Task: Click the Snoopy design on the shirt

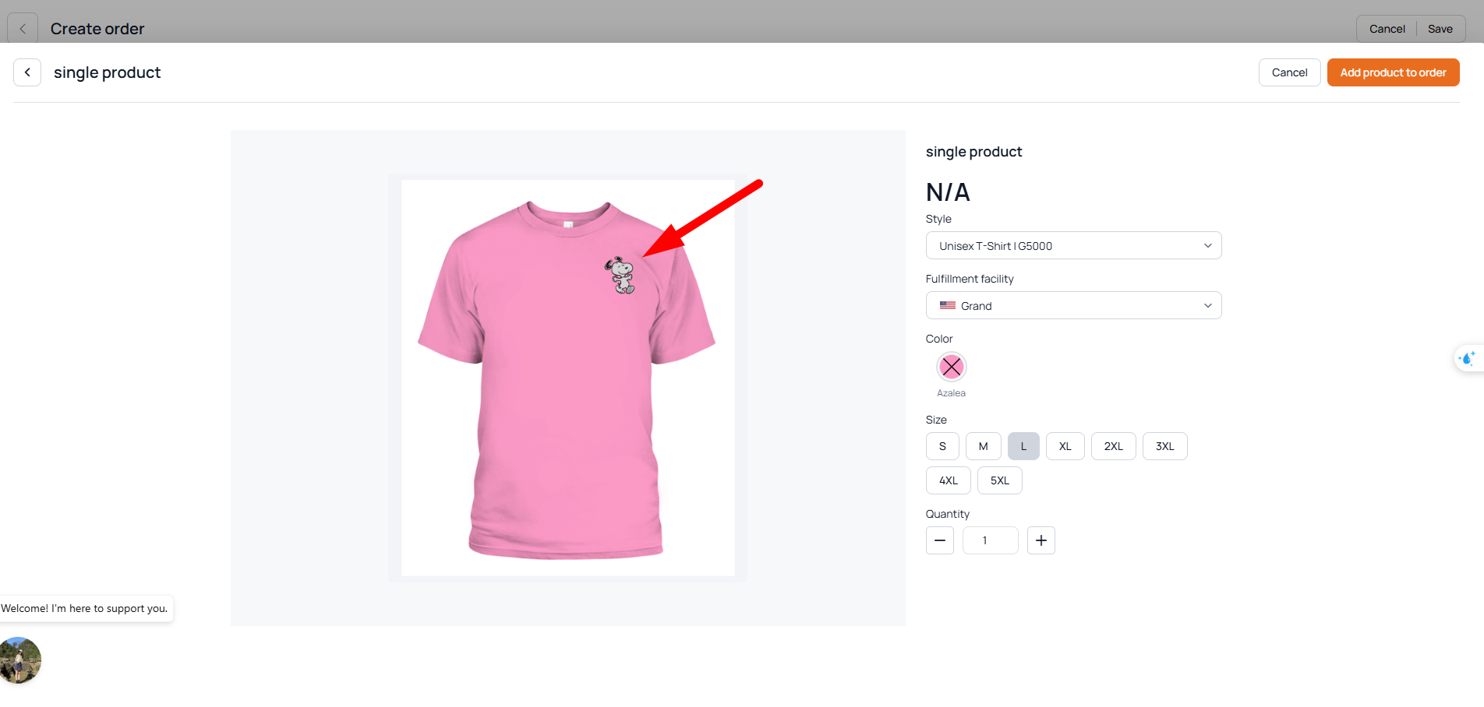Action: (x=621, y=275)
